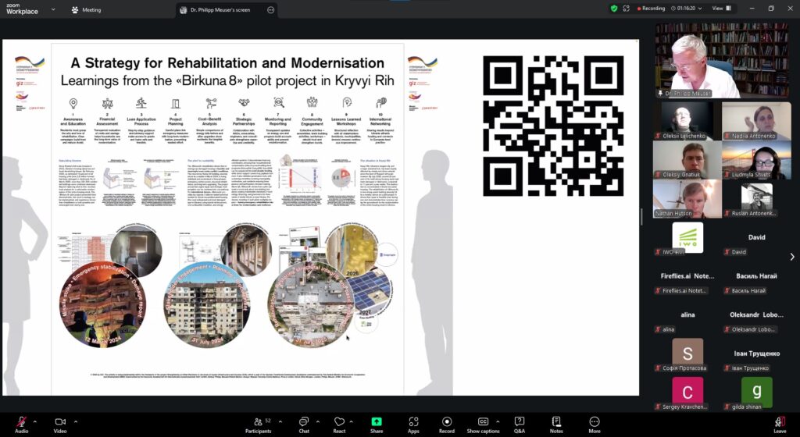The width and height of the screenshot is (800, 437).
Task: Click the Record icon in the toolbar
Action: pos(447,422)
